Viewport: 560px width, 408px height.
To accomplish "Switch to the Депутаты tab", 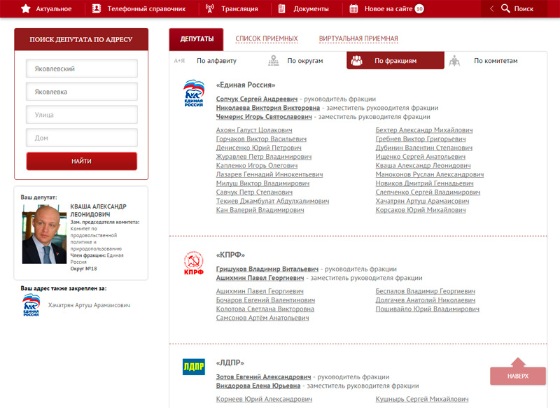I will click(x=197, y=39).
